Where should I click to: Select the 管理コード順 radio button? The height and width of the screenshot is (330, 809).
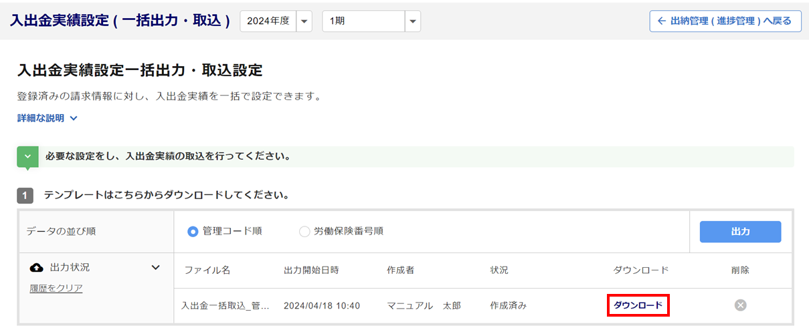(x=193, y=231)
